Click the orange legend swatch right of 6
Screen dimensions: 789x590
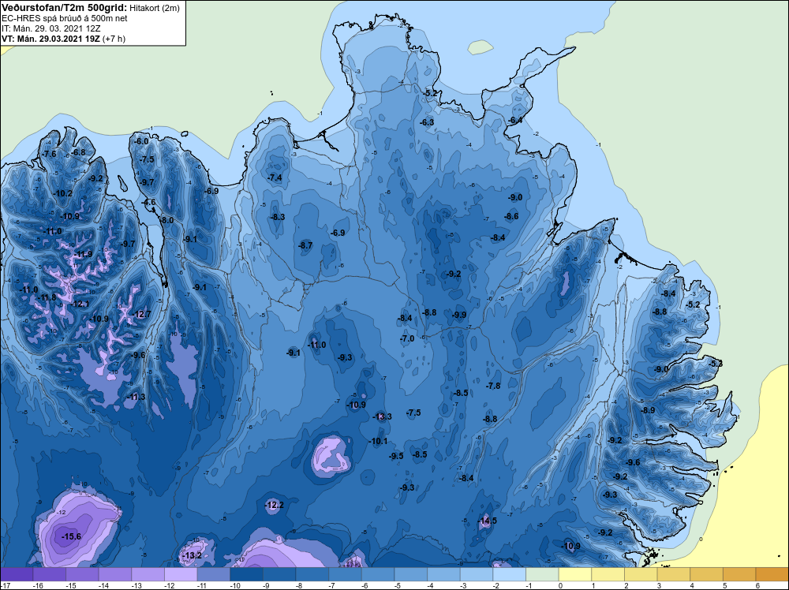tap(772, 574)
